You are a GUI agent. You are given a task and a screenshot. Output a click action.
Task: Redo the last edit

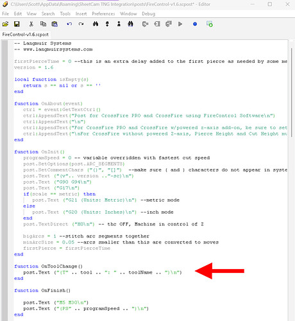coord(81,24)
